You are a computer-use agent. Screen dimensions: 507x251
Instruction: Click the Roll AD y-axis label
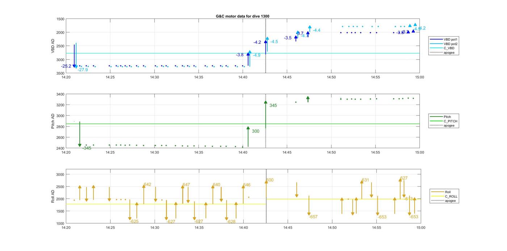tap(53, 196)
